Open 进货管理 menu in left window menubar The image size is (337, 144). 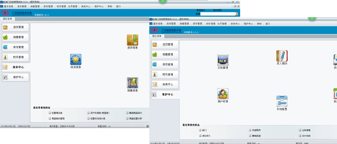point(22,6)
